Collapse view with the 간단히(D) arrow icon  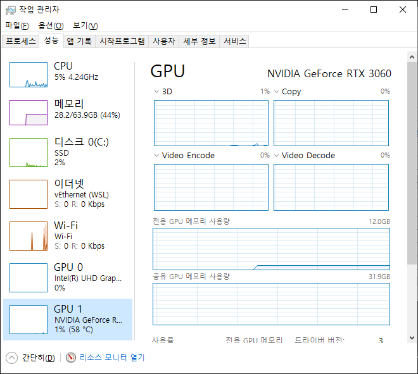[x=12, y=358]
